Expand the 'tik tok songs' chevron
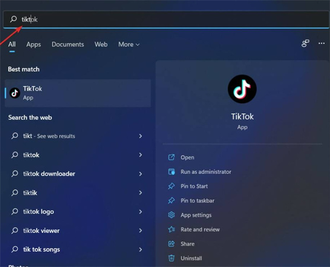Image resolution: width=330 pixels, height=267 pixels. [x=141, y=250]
